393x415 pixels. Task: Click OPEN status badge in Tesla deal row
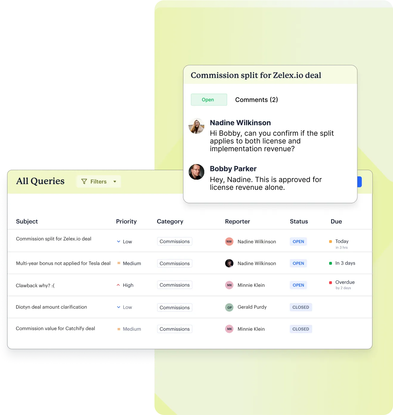[x=298, y=263]
